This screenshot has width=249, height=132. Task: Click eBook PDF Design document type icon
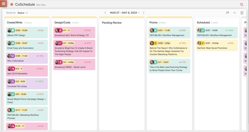pos(13,31)
